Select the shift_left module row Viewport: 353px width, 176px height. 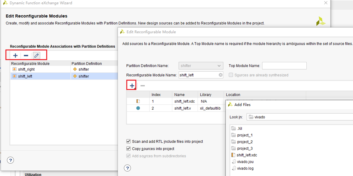25,76
